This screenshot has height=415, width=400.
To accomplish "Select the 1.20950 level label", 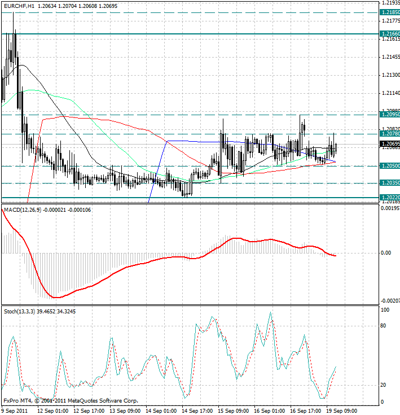I will 390,115.
